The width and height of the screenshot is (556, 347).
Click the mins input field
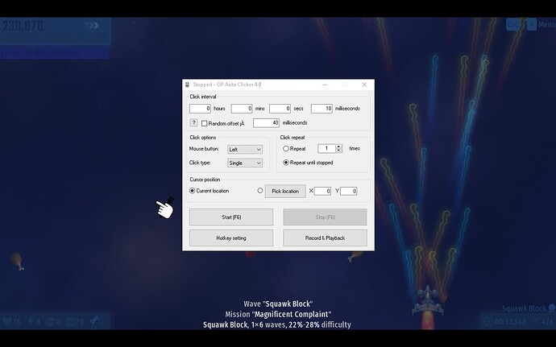tap(242, 109)
